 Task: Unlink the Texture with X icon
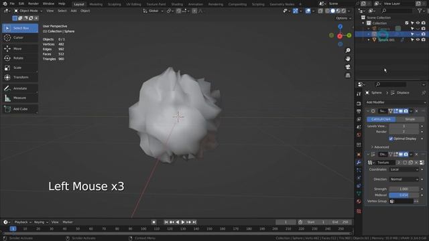click(x=416, y=163)
